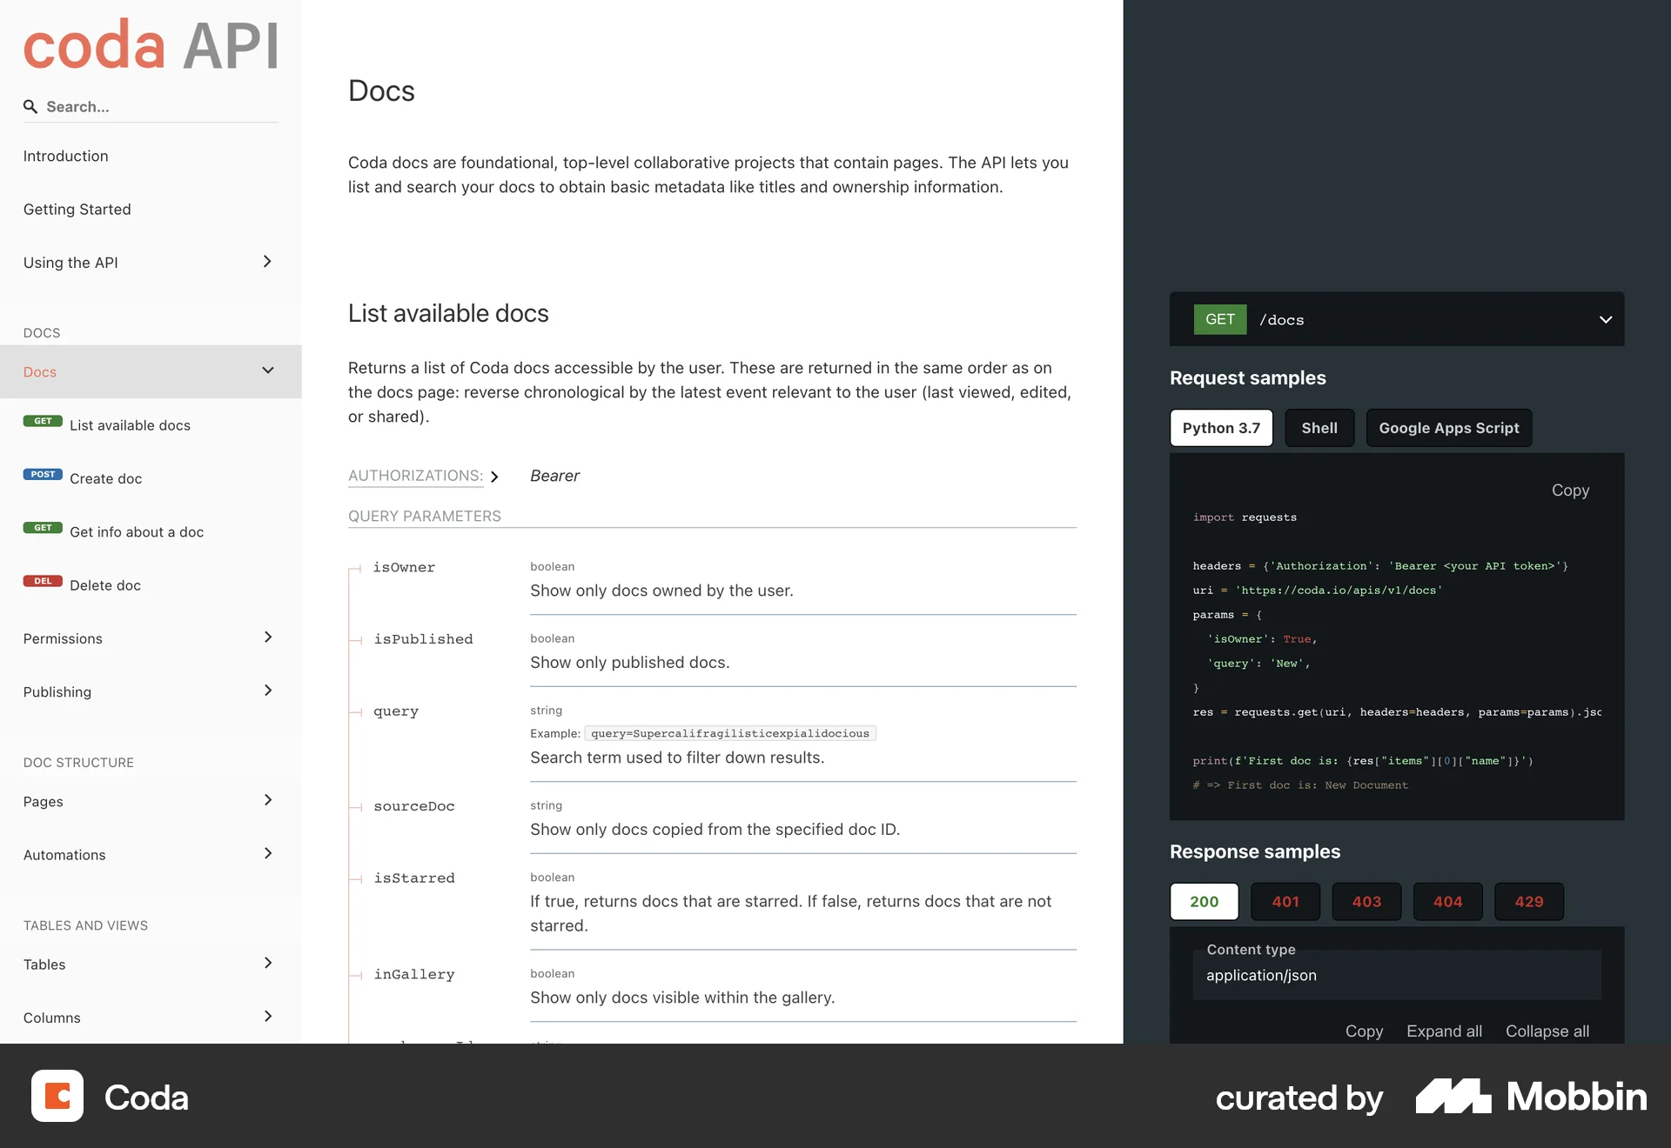The height and width of the screenshot is (1148, 1671).
Task: Click the coda API logo at the top
Action: (x=150, y=43)
